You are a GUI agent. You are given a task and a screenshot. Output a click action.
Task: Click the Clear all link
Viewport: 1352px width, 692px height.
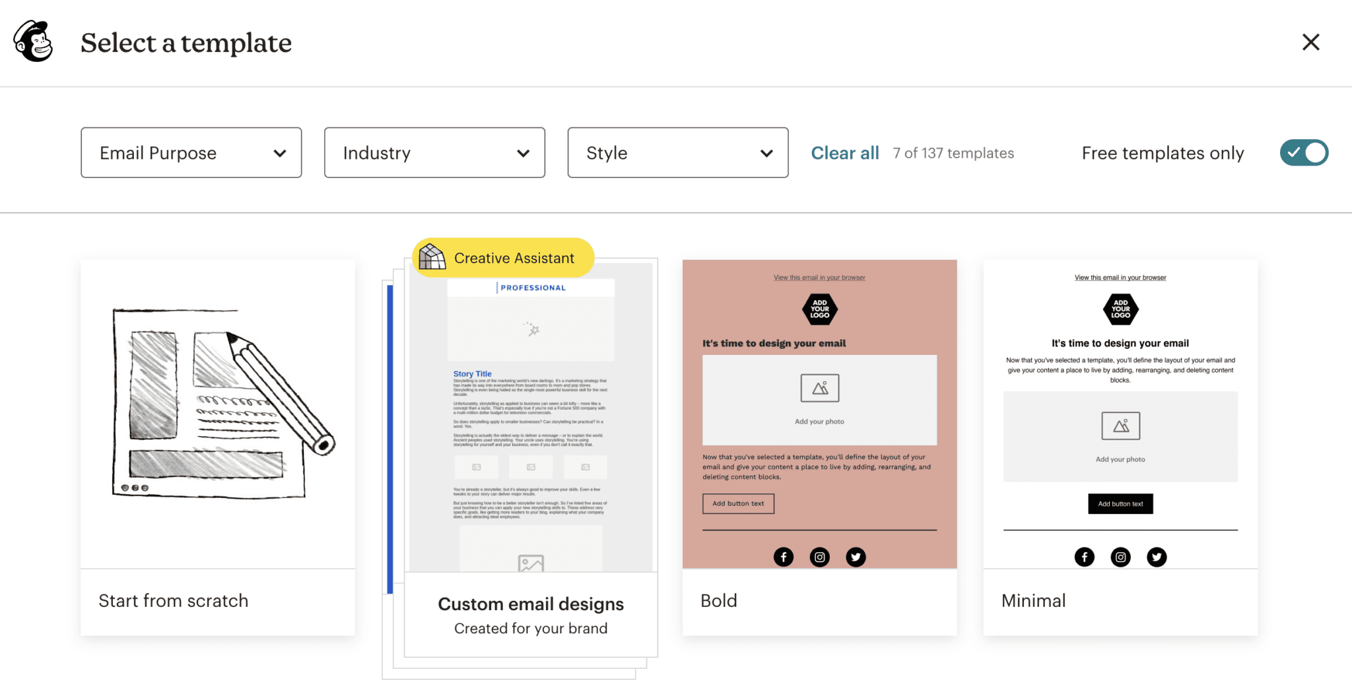845,152
